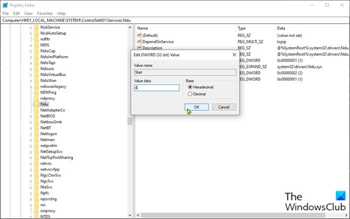Open the Favorites menu

click(45, 13)
